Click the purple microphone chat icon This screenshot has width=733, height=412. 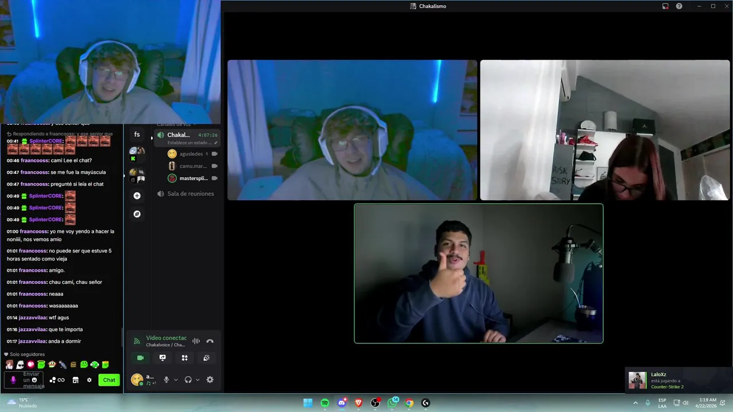pyautogui.click(x=13, y=380)
